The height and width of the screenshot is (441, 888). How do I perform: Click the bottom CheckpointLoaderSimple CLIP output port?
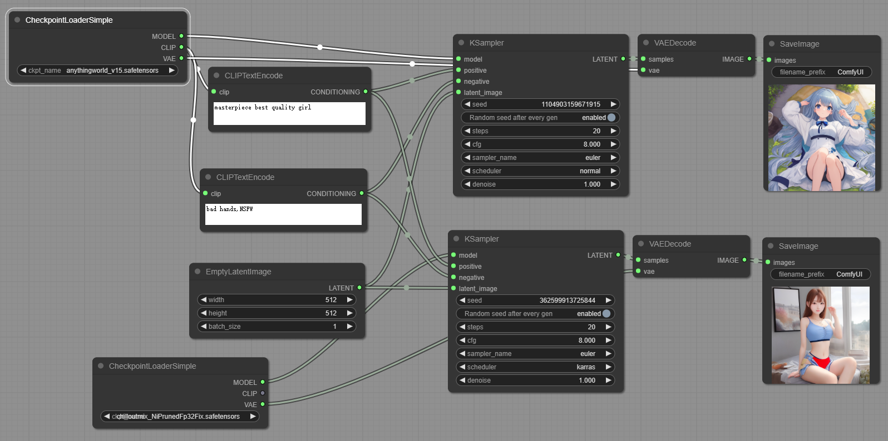pyautogui.click(x=263, y=393)
